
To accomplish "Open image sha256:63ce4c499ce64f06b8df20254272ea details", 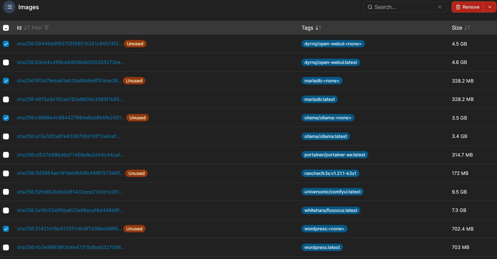I will [x=71, y=62].
